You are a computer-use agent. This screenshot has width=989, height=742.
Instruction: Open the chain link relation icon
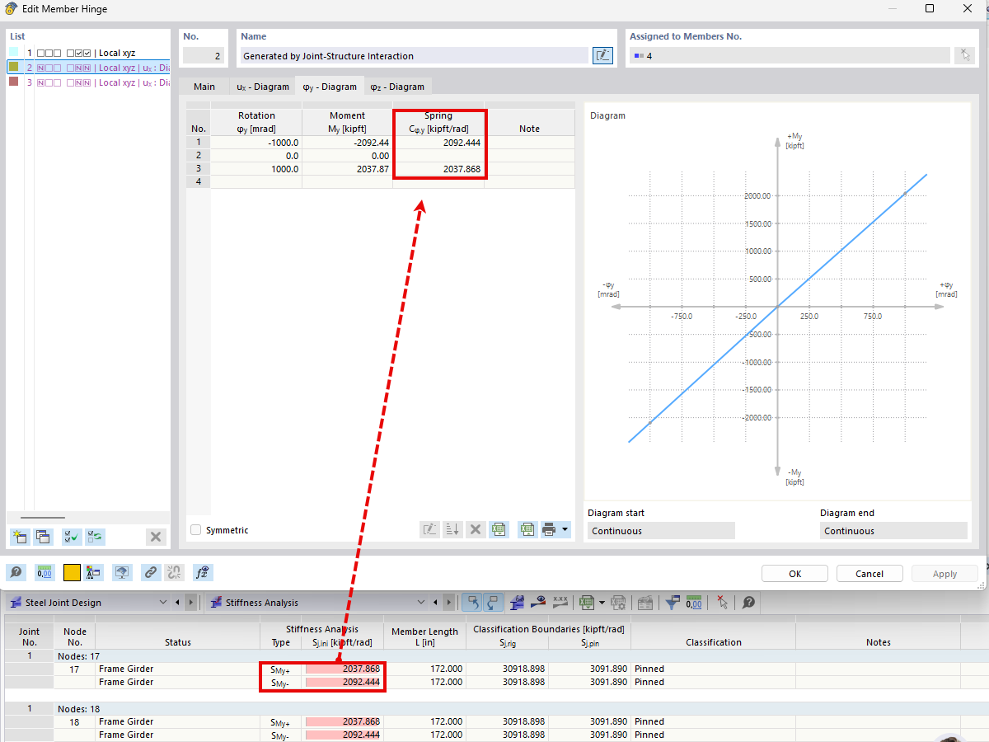point(151,572)
